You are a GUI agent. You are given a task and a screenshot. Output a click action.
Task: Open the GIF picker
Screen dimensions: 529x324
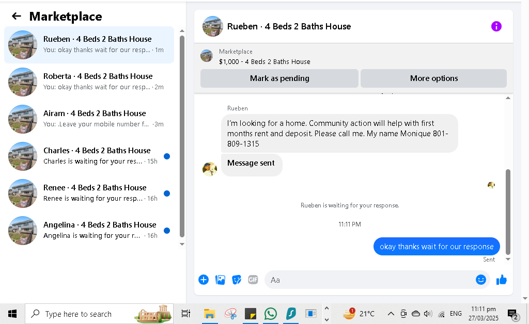point(253,280)
